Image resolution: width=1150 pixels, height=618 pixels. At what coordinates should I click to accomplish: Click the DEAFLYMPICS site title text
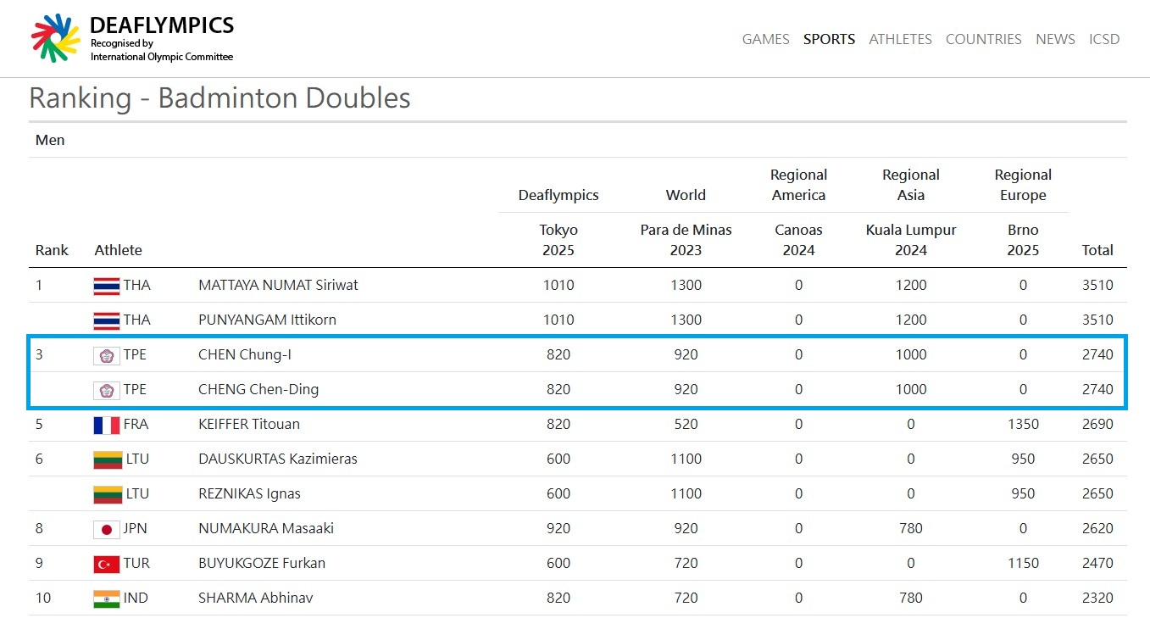(161, 25)
